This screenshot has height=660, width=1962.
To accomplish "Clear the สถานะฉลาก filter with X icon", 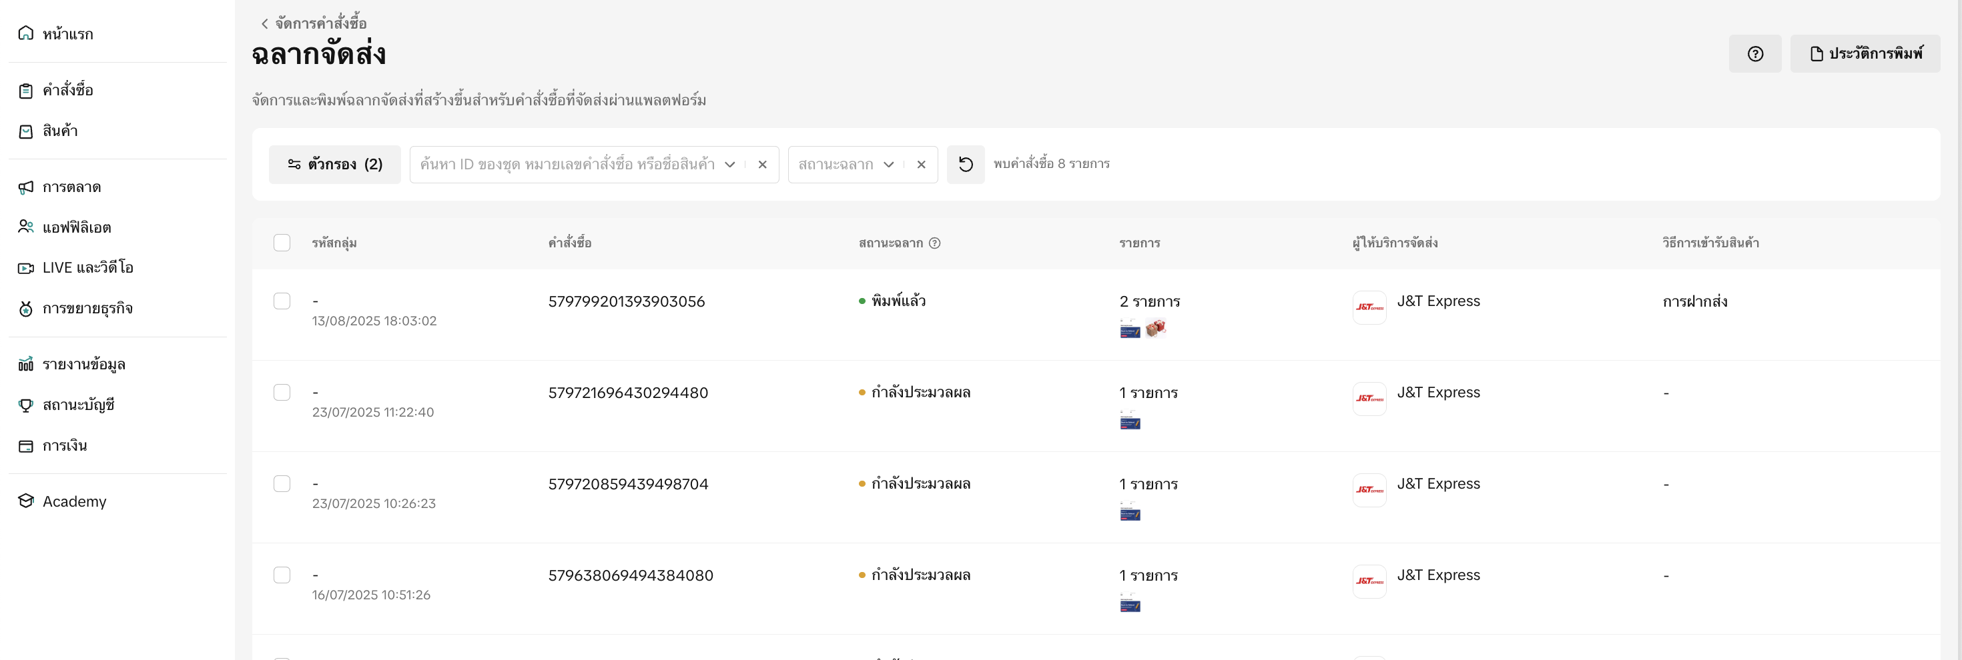I will pyautogui.click(x=921, y=165).
